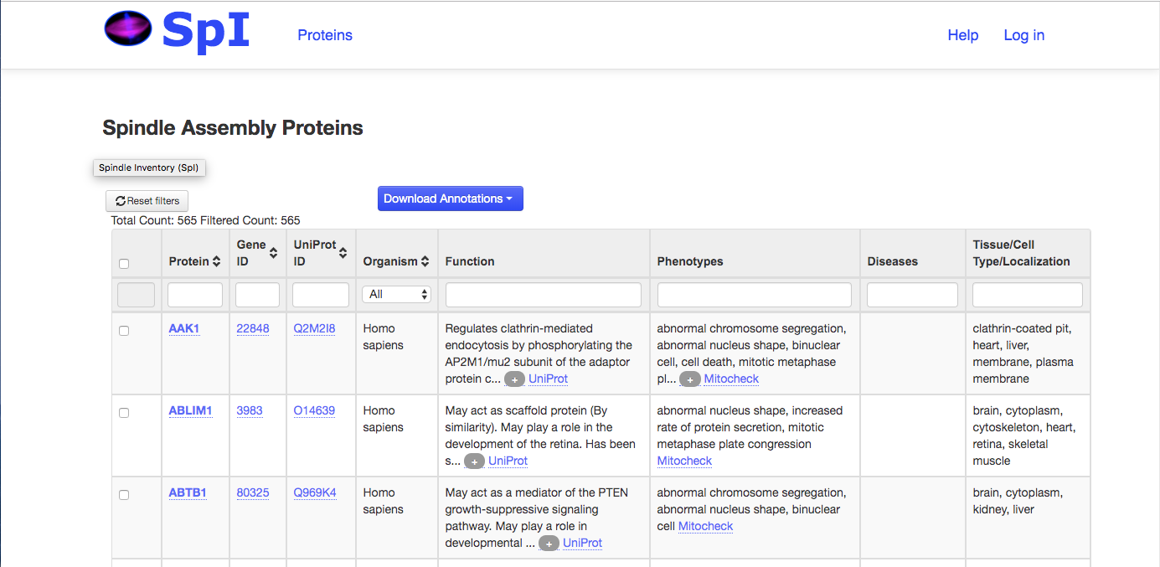
Task: Sort by Organism column arrows
Action: [x=425, y=261]
